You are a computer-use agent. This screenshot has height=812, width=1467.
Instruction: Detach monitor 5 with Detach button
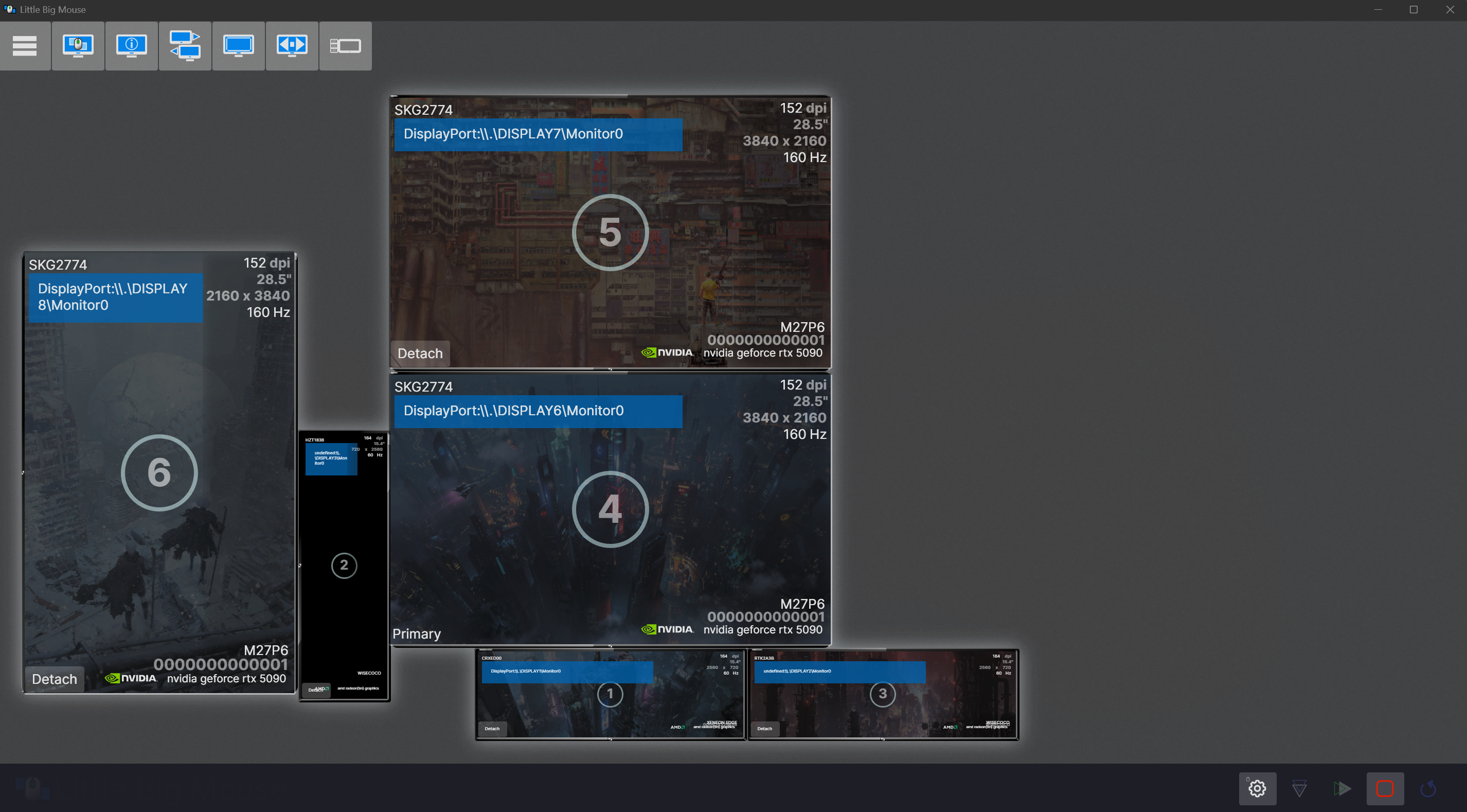(x=420, y=354)
